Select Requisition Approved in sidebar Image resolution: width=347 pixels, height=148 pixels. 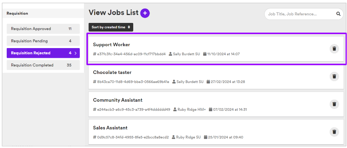click(x=43, y=29)
